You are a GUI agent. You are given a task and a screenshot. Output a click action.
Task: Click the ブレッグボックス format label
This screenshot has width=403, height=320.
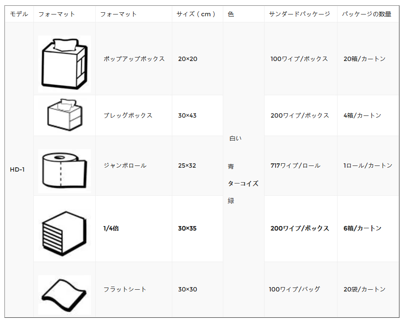[128, 115]
